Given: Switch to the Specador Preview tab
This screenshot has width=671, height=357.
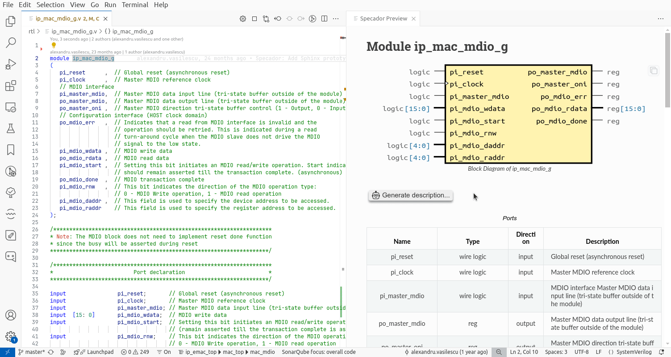Looking at the screenshot, I should [x=383, y=19].
